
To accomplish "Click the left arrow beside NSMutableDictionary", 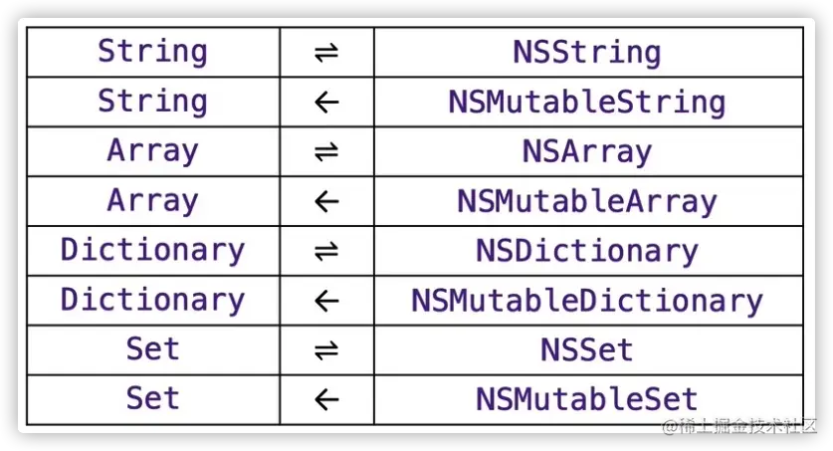I will (326, 301).
